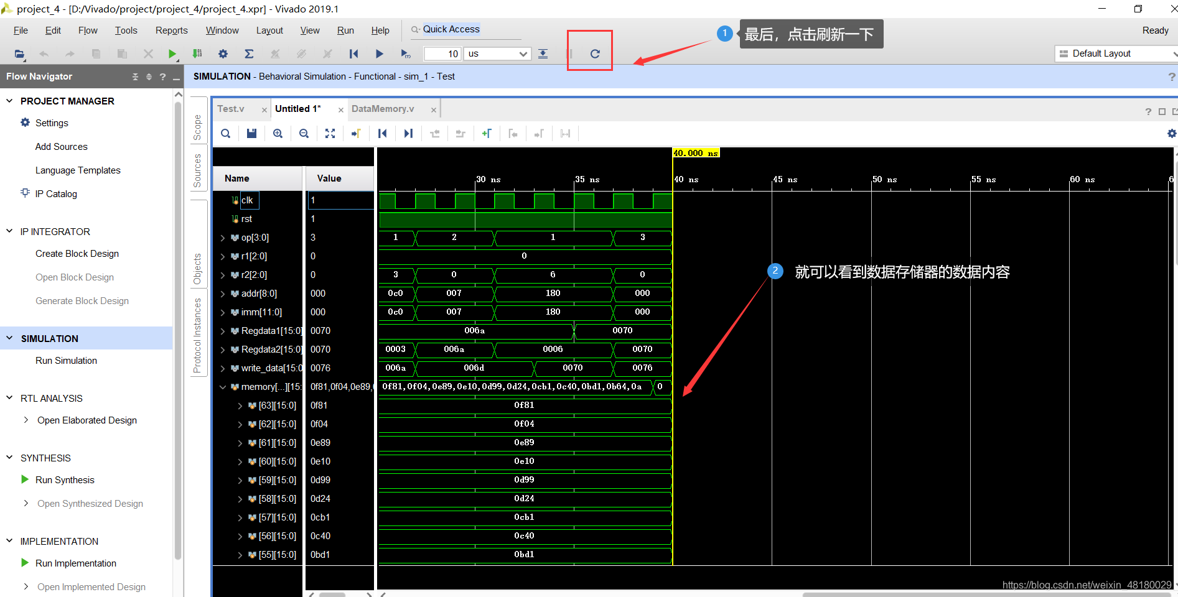Click the Previous Transition icon
Screen dimensions: 1178x597
pos(434,133)
